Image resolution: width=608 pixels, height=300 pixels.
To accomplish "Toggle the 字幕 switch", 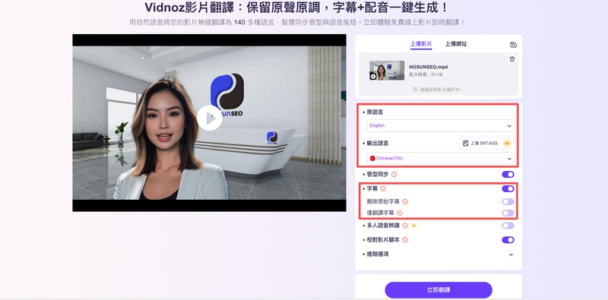I will point(508,189).
